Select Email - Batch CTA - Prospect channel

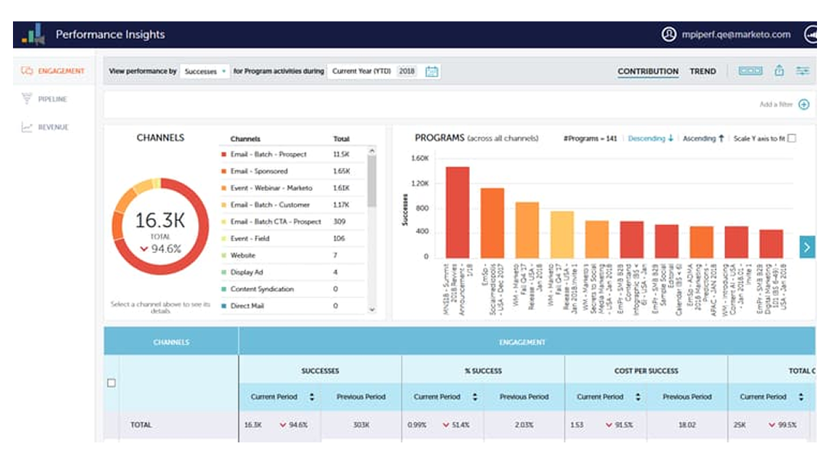[x=292, y=222]
